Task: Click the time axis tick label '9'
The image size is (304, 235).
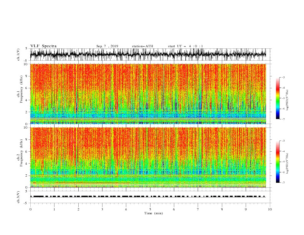Action: (x=246, y=209)
